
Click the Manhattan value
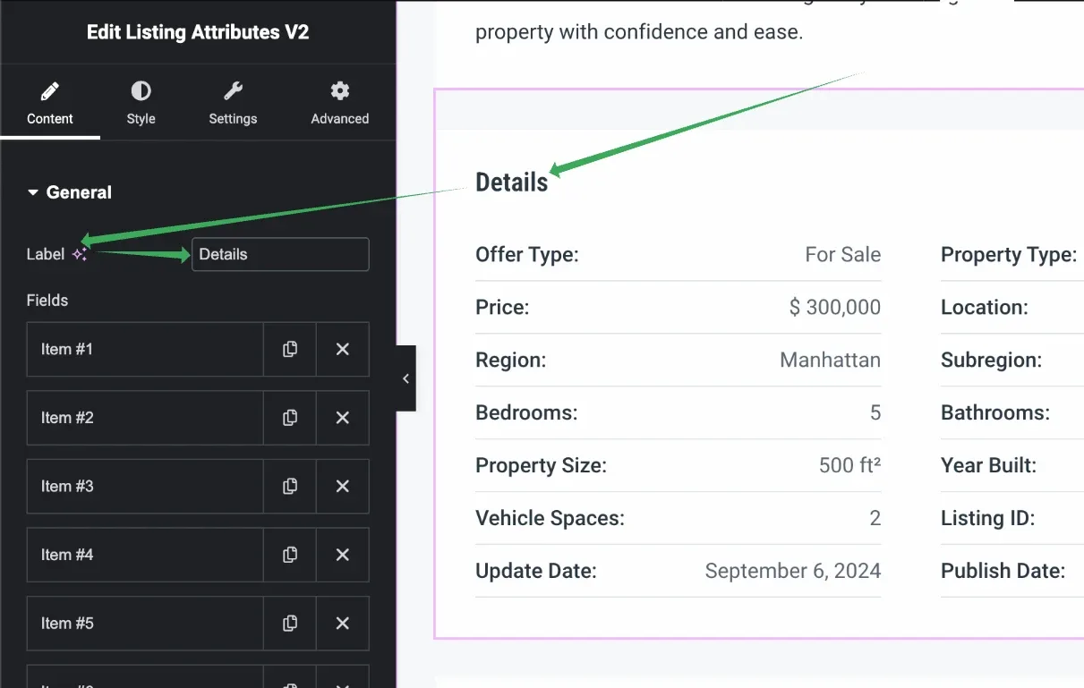tap(830, 361)
